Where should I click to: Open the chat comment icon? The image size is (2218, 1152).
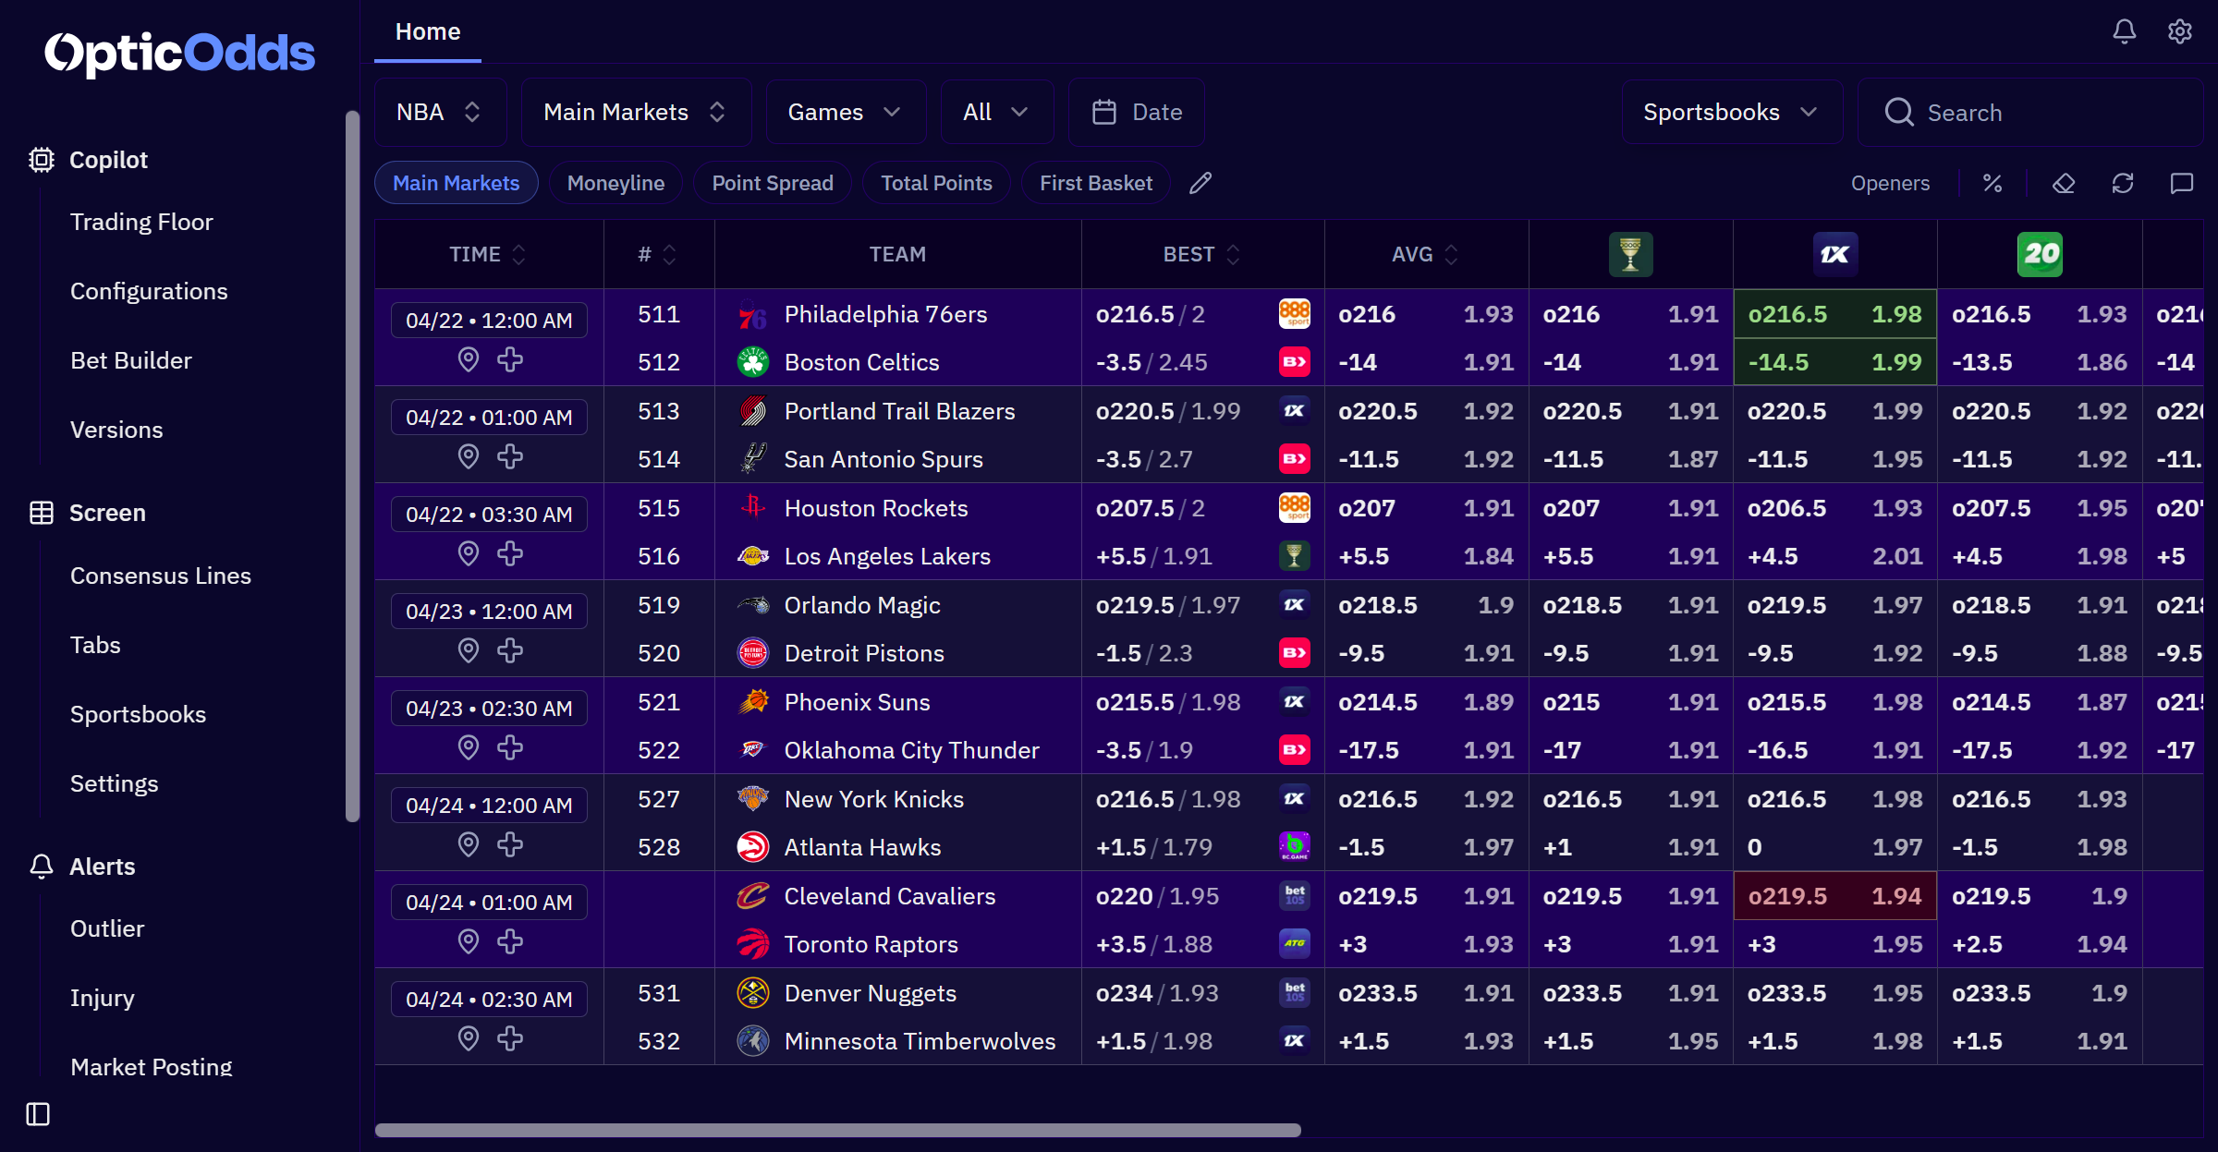[2181, 183]
